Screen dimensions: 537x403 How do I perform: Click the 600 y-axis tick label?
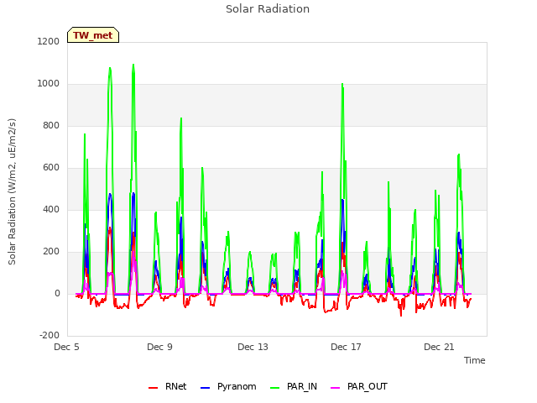pyautogui.click(x=51, y=168)
